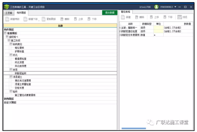Click the 参数值 column header
Screen dimensions: 197x132
(x=178, y=24)
